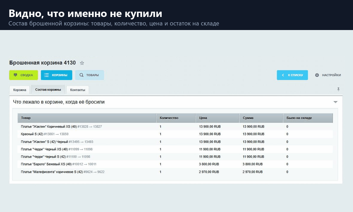The width and height of the screenshot is (353, 212).
Task: Select row Платье "Бароло" Бежевый XS (40)
Action: click(175, 164)
